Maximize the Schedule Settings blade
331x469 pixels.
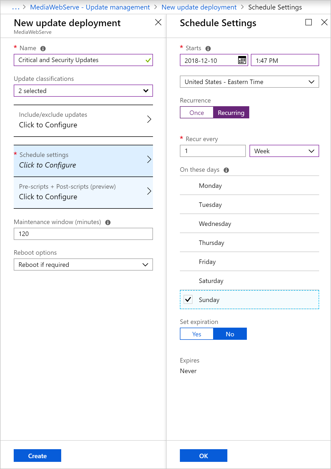(x=309, y=22)
